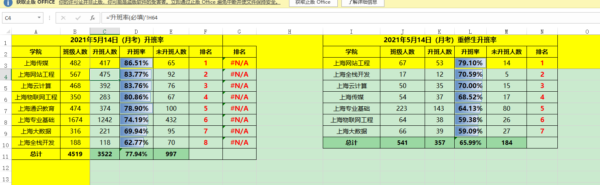Click the title cell ending 重修生升班率
This screenshot has height=185, width=600.
click(440, 41)
